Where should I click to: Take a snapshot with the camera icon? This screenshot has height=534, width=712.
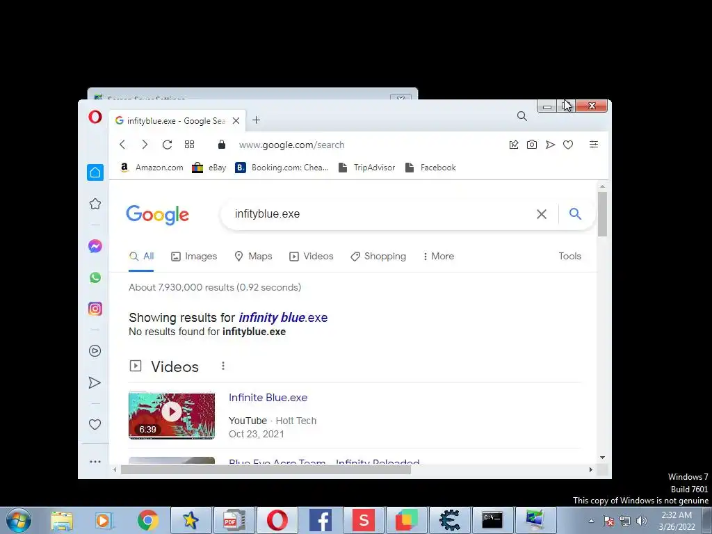[532, 145]
